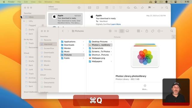Open Receipts mailbox in Mail sidebar
The height and width of the screenshot is (108, 192).
32,82
